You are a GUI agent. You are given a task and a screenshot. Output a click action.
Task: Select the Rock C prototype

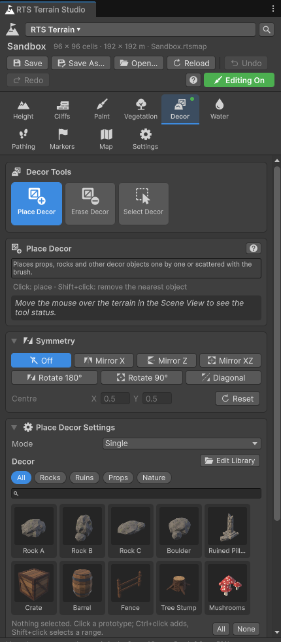coord(130,531)
